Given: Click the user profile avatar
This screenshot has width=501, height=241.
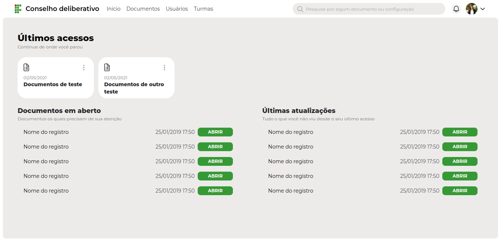Looking at the screenshot, I should (x=471, y=9).
